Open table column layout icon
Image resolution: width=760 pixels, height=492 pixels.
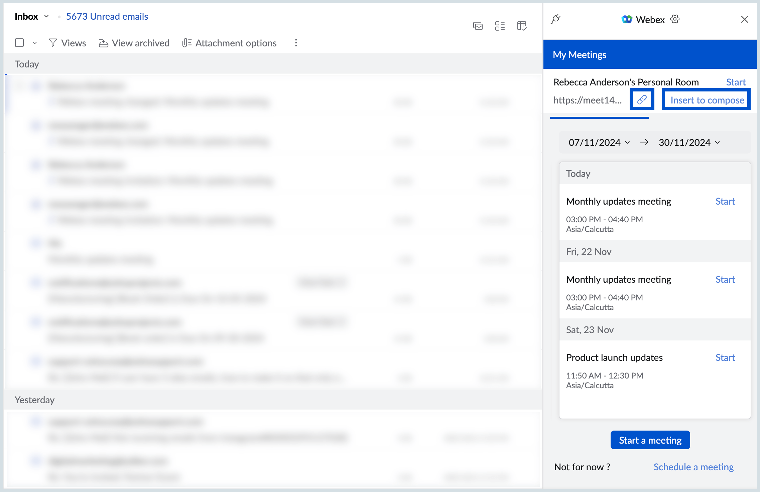[x=522, y=26]
